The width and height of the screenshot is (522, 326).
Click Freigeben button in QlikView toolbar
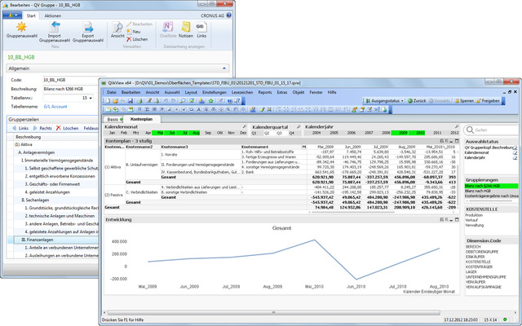[x=488, y=101]
